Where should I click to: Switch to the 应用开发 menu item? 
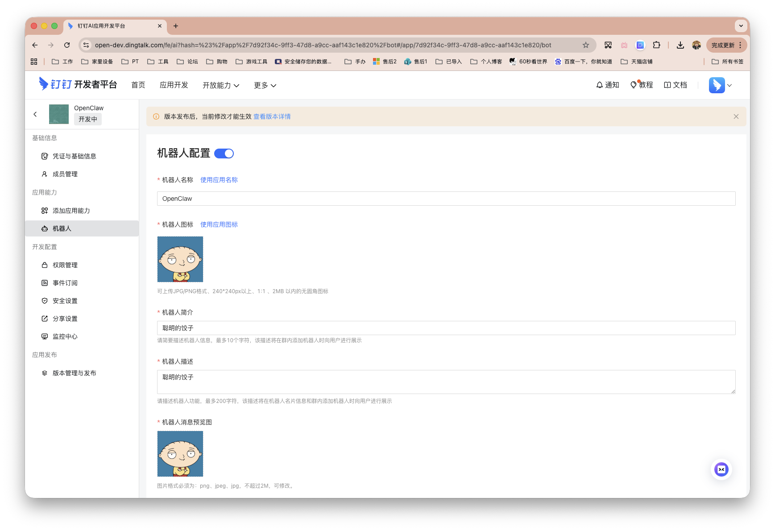(174, 85)
